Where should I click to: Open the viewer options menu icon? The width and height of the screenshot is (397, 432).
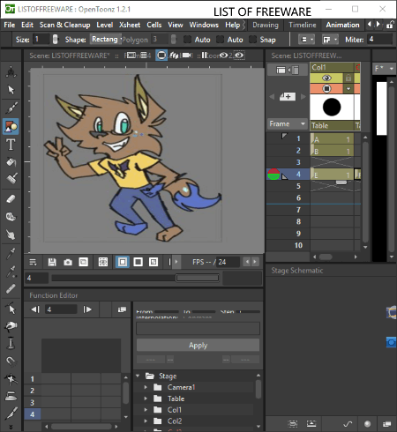pos(33,262)
